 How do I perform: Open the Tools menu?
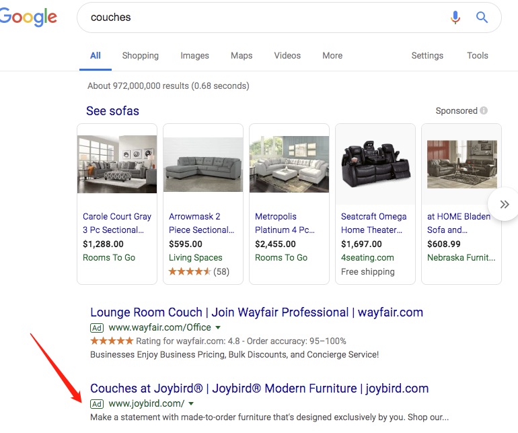478,56
